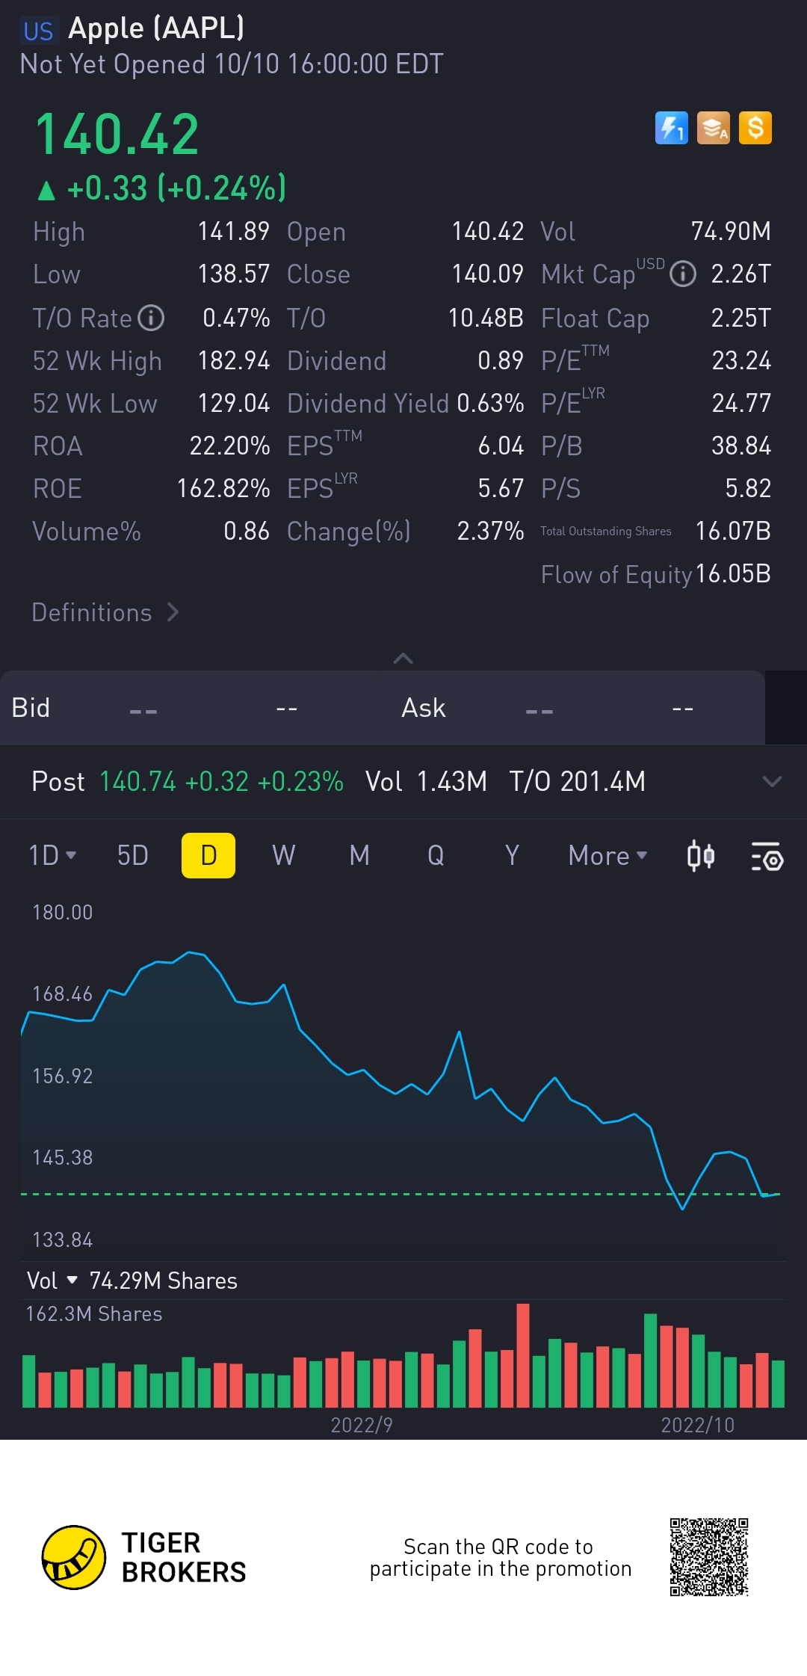This screenshot has height=1676, width=807.
Task: Switch to the weekly W tab
Action: tap(284, 855)
